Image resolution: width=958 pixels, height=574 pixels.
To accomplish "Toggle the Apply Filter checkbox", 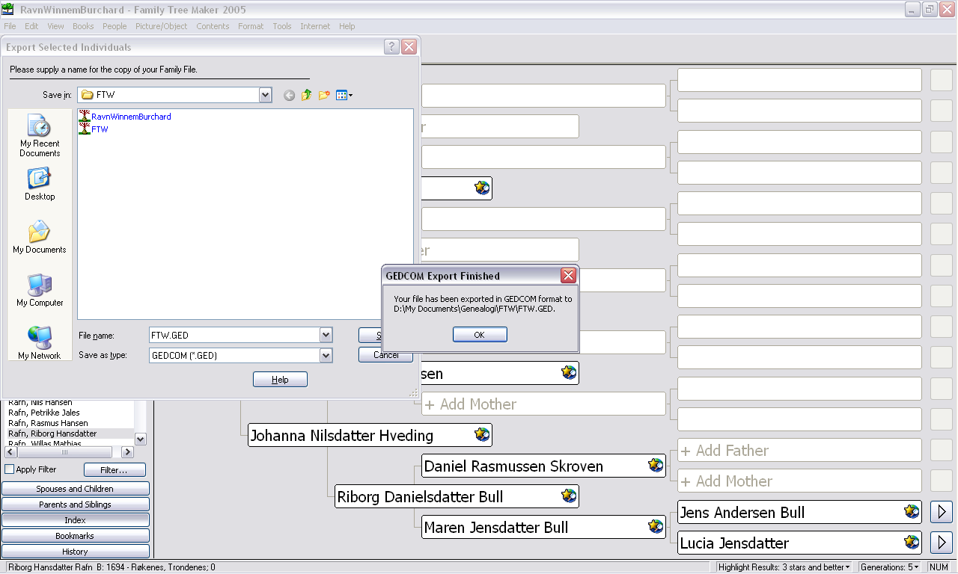I will (10, 469).
